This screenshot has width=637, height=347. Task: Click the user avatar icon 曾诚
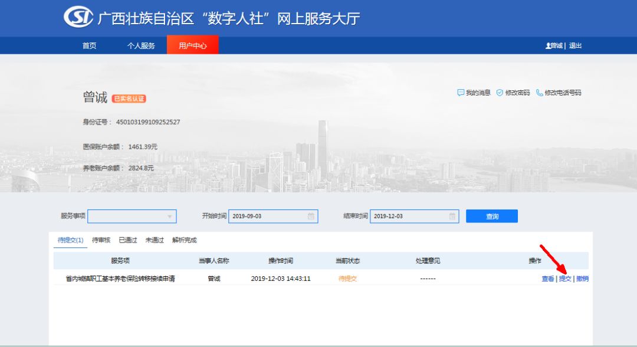(x=549, y=46)
